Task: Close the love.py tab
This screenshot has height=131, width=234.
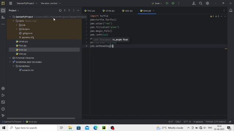Action: click(x=154, y=11)
